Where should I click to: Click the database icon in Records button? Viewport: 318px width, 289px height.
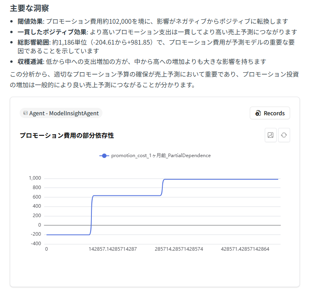click(x=258, y=113)
